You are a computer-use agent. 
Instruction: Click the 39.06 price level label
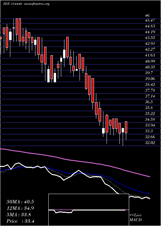(x=150, y=78)
